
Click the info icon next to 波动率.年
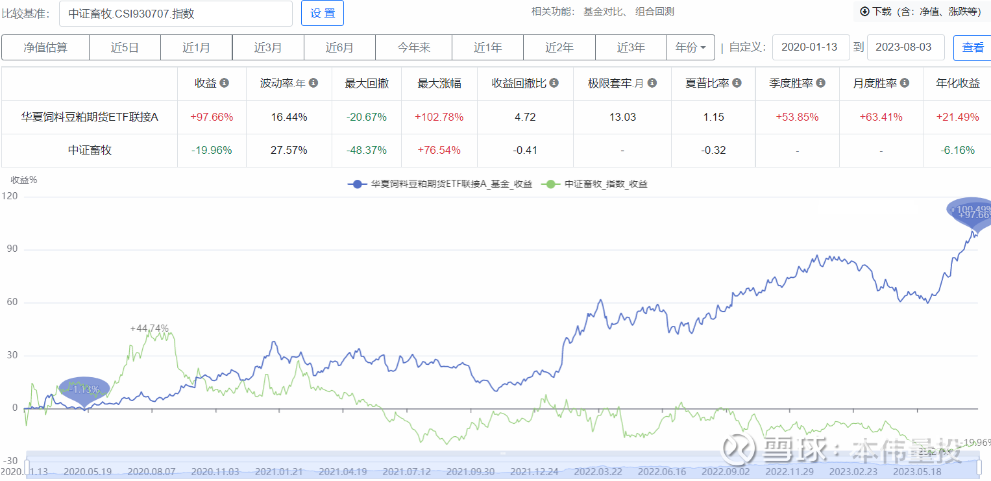(313, 83)
